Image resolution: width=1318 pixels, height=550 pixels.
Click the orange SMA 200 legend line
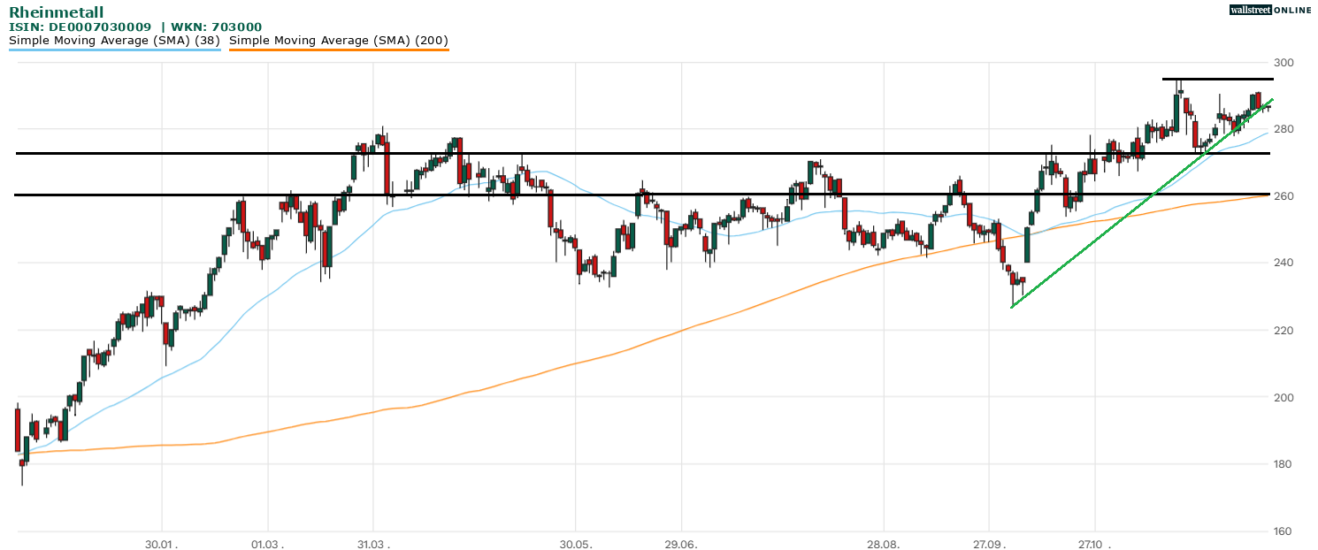point(339,50)
